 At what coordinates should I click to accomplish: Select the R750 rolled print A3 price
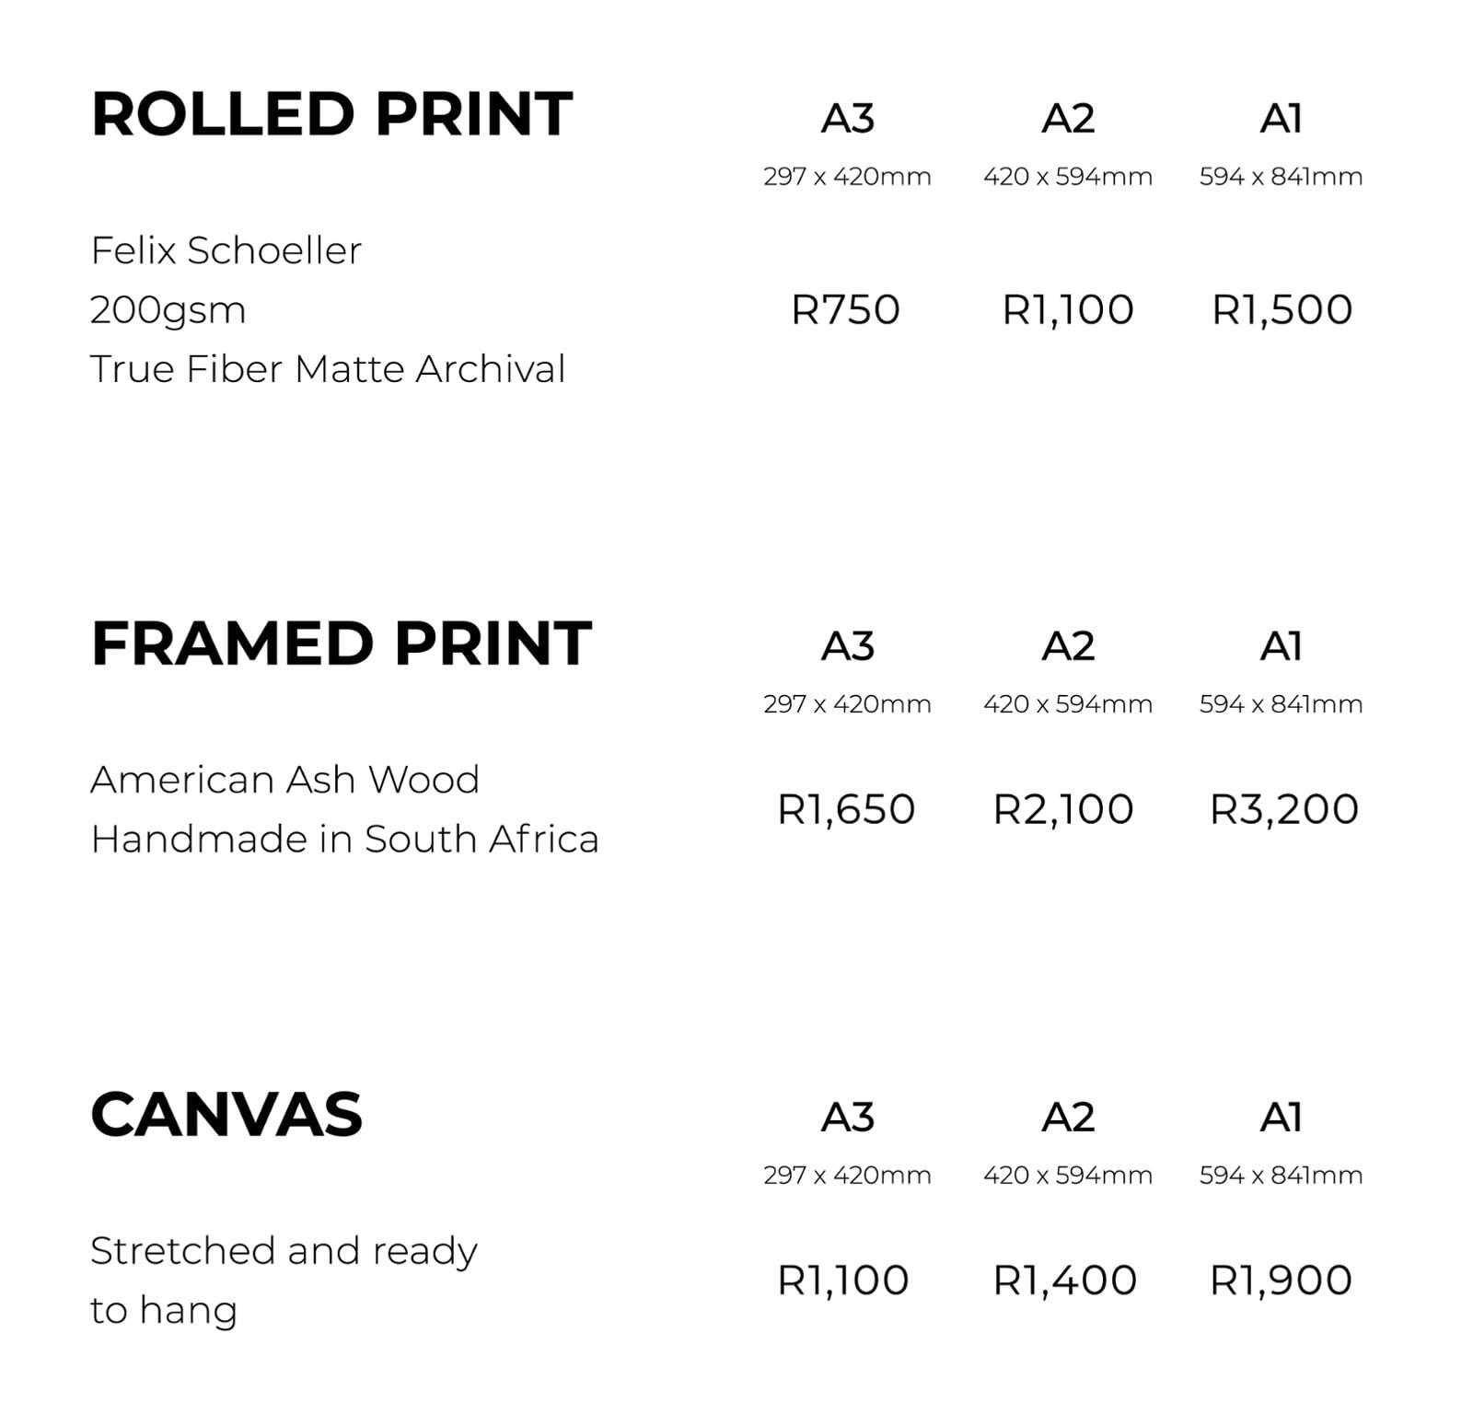point(845,309)
